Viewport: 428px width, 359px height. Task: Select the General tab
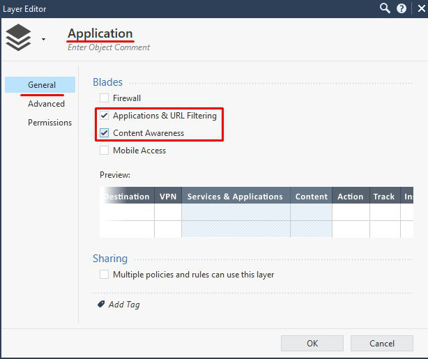[40, 85]
